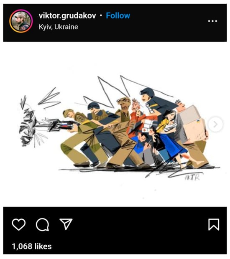Click the cardboard box with the Ukrainian flag
The width and height of the screenshot is (230, 259).
(193, 124)
